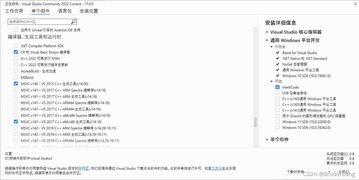Expand 单个组件 in install details
Viewport: 359px width, 180px height.
267,139
